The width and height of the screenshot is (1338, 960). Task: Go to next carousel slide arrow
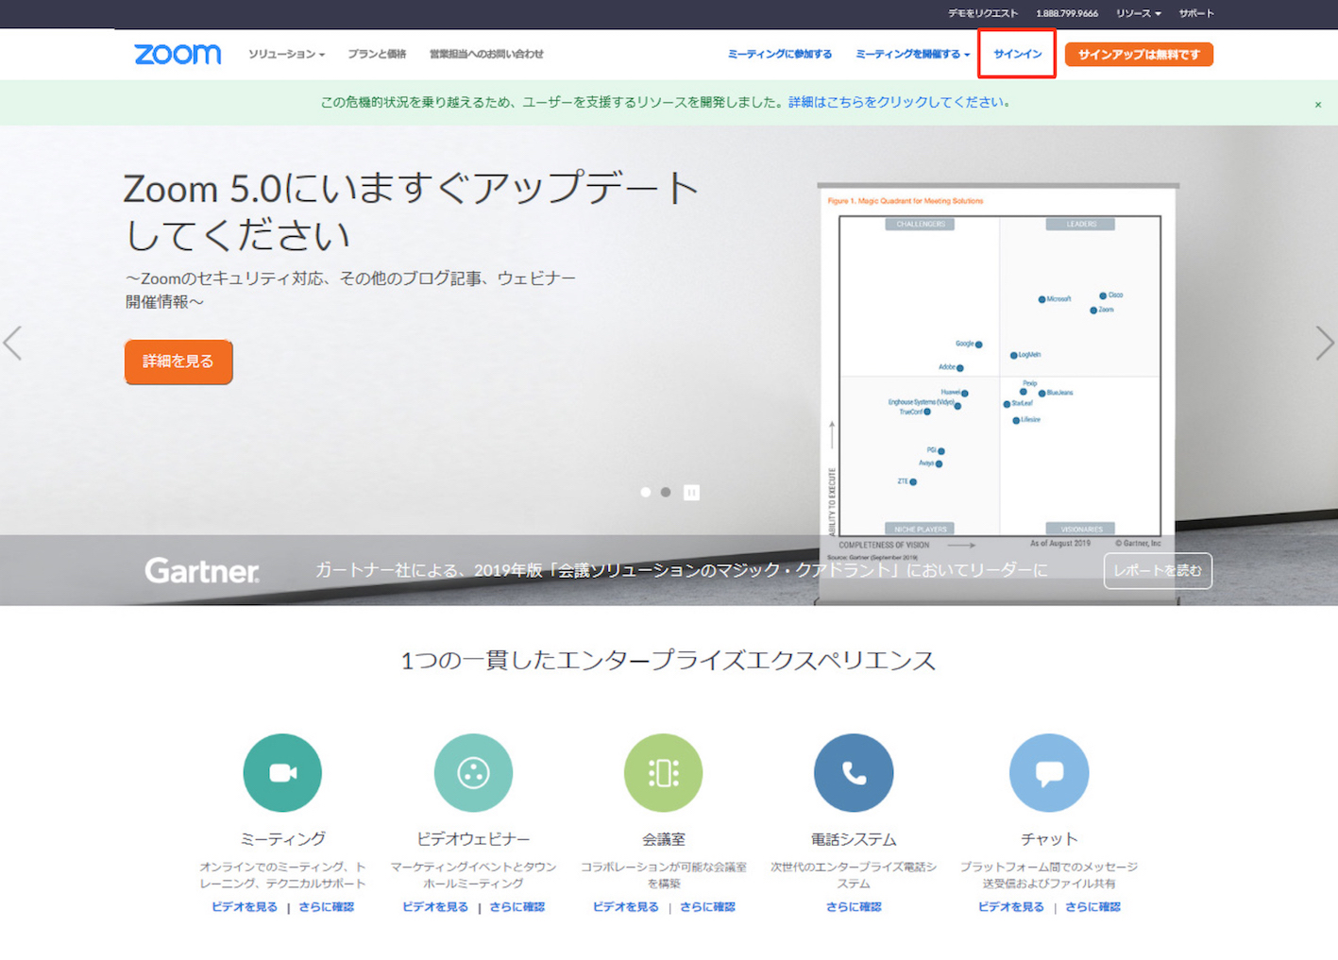1325,344
